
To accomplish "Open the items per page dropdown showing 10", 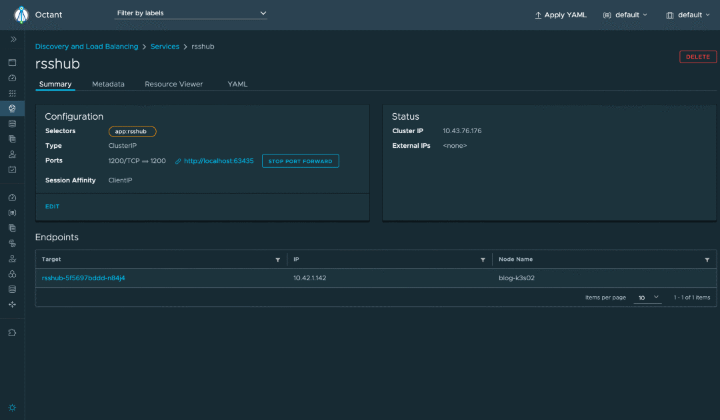I will coord(647,298).
